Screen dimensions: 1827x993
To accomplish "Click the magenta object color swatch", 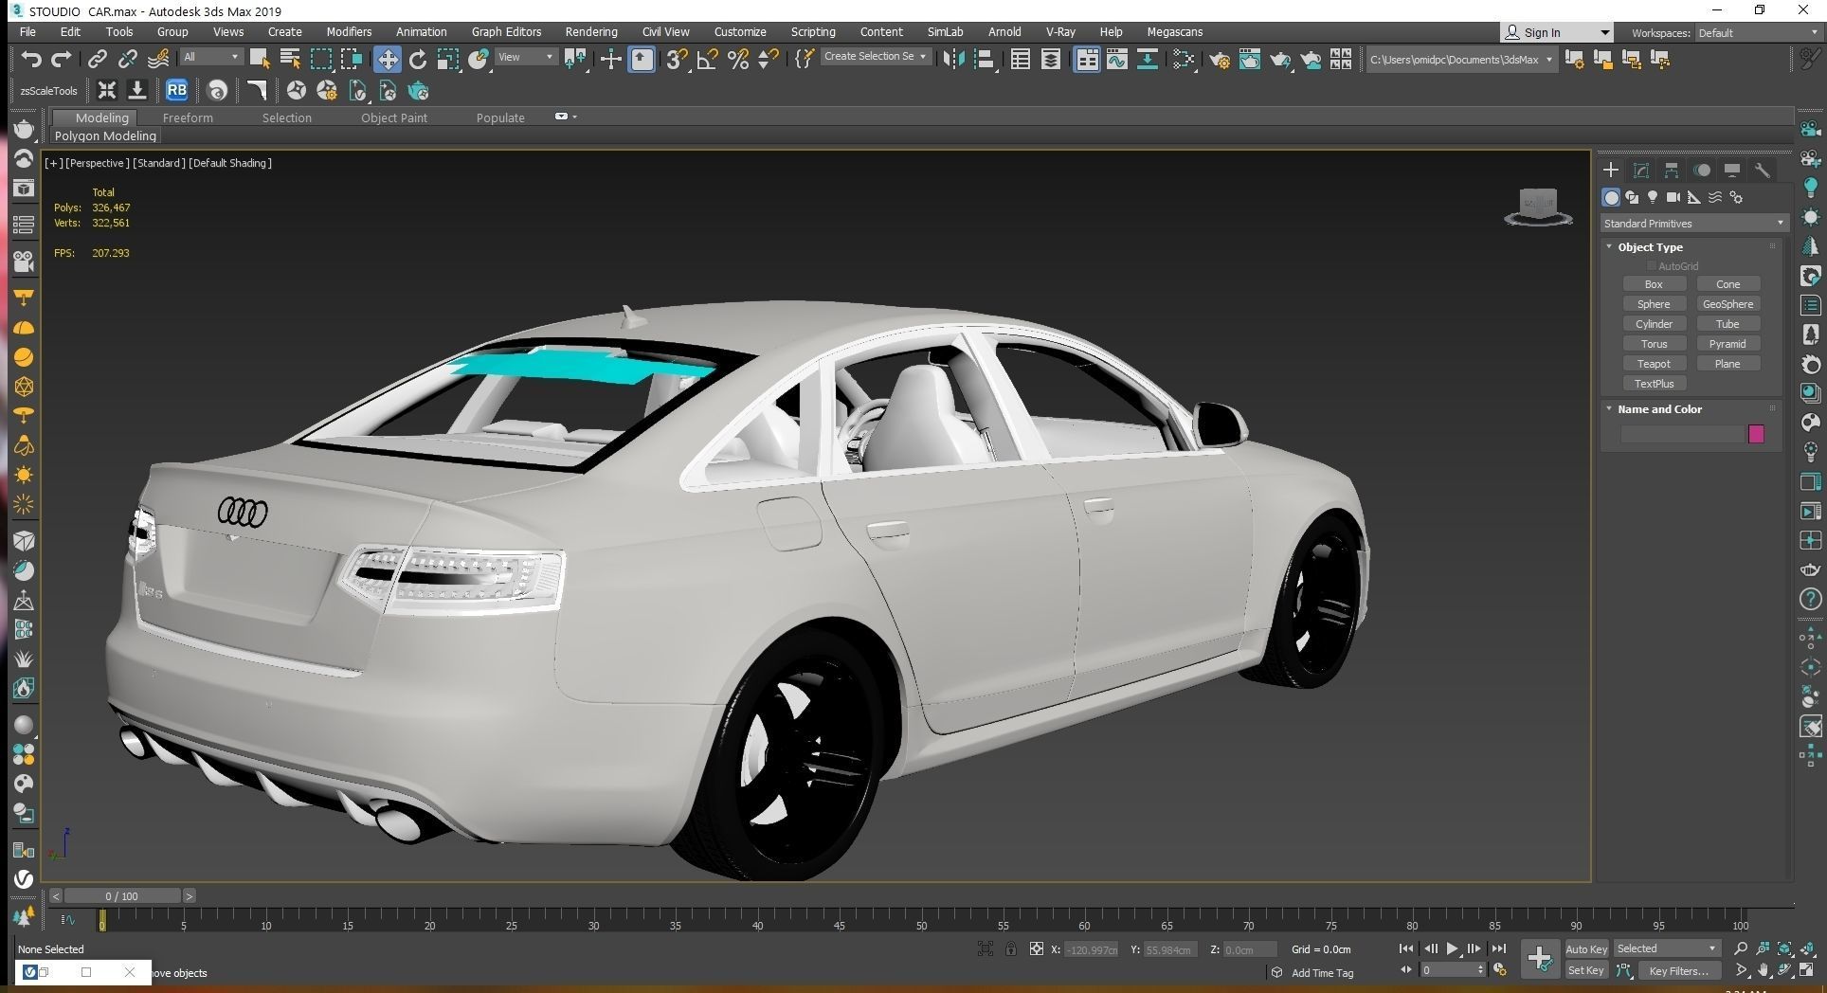I will [1756, 434].
